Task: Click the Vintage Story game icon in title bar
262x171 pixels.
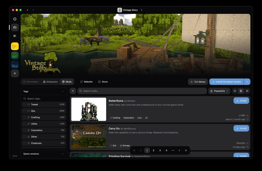Action: tap(120, 10)
